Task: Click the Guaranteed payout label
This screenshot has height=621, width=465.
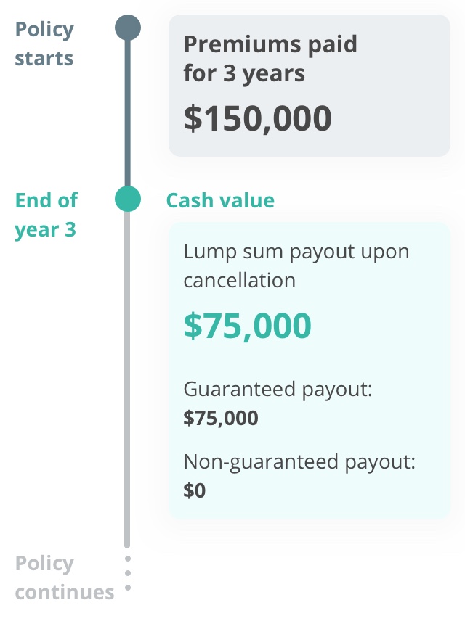Action: pos(278,389)
